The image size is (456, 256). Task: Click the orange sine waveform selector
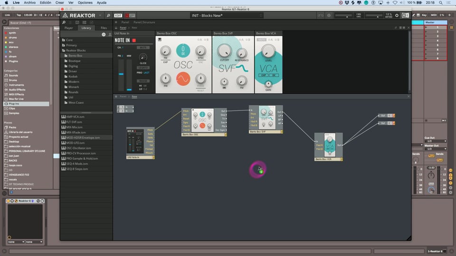(x=183, y=79)
